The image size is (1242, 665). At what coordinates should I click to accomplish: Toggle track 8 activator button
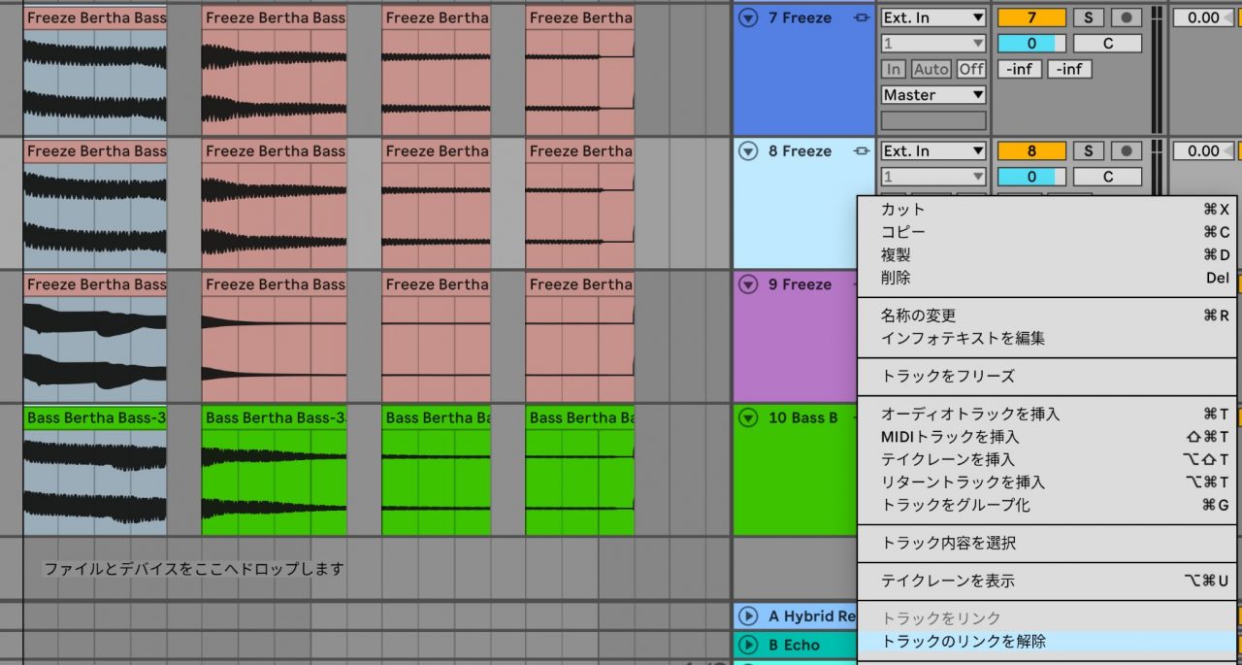[x=1031, y=150]
